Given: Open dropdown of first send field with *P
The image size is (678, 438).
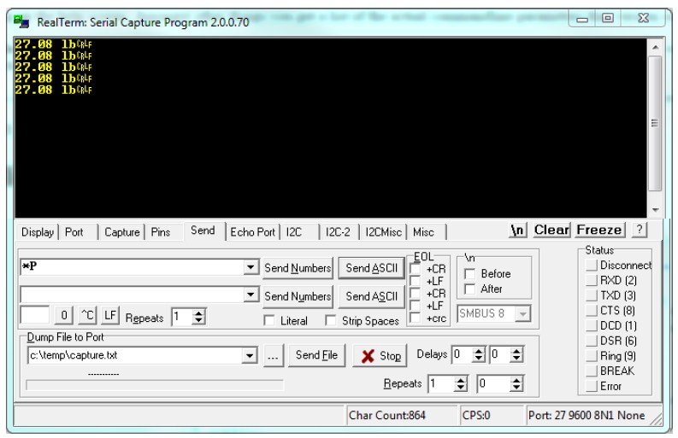Looking at the screenshot, I should point(251,267).
